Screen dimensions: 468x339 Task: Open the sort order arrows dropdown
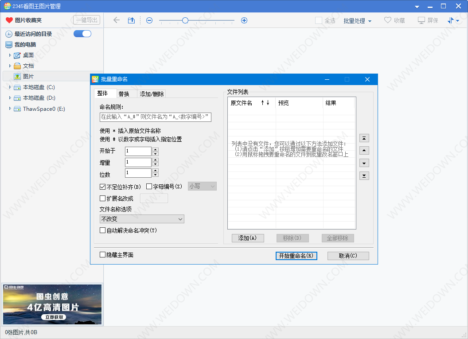453,20
